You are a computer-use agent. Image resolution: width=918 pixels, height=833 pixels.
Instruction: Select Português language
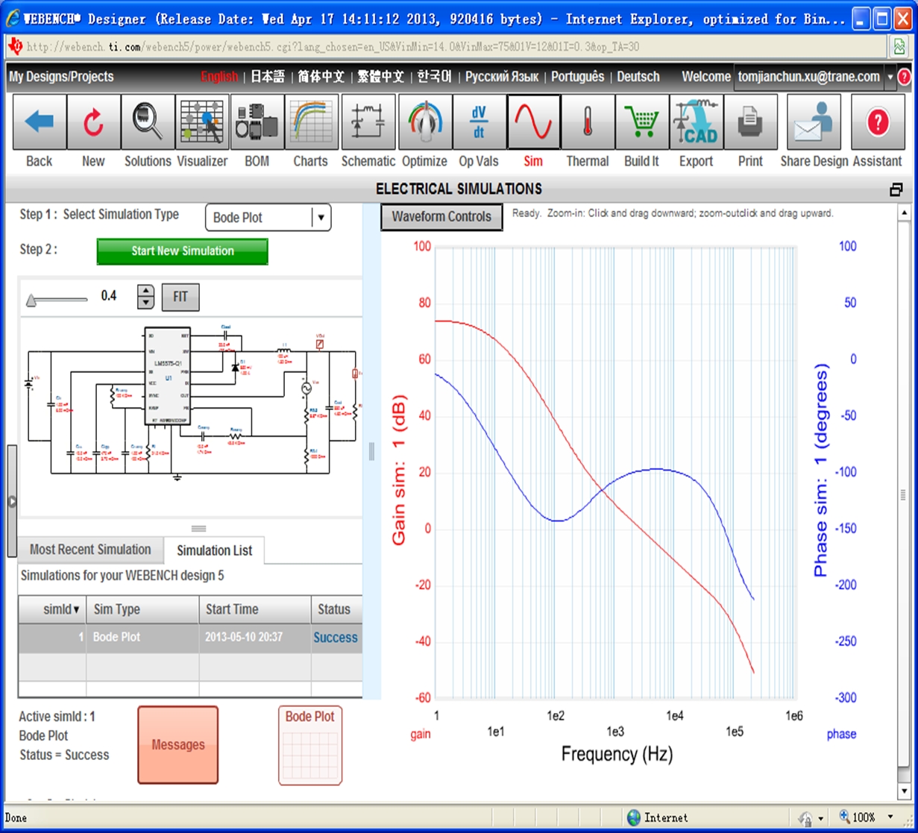click(x=578, y=77)
